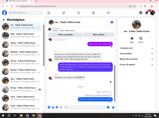159x118 pixels.
Task: Open Leo - 3 Beds 2 Baths House chat
Action: click(x=21, y=27)
